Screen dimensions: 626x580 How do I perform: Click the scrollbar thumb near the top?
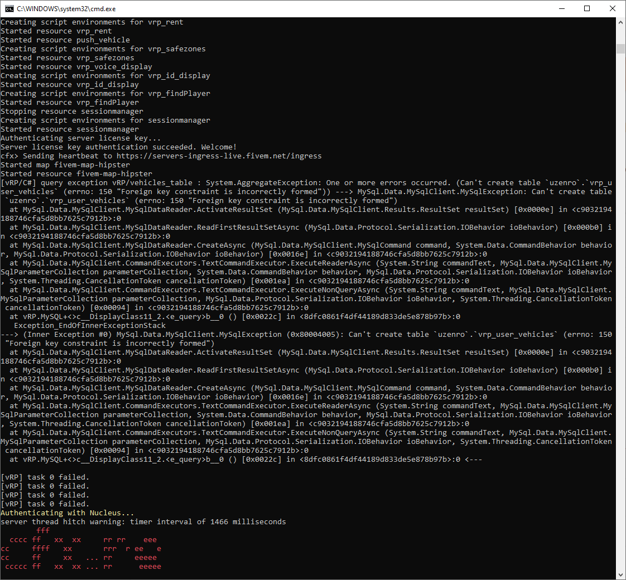(620, 49)
